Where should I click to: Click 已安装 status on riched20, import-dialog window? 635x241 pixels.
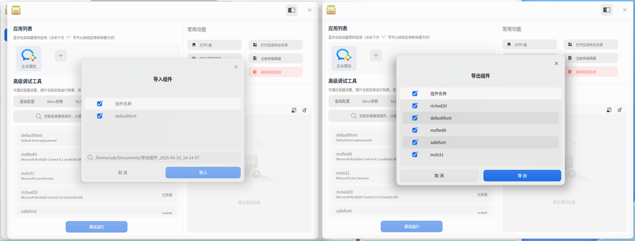click(167, 195)
